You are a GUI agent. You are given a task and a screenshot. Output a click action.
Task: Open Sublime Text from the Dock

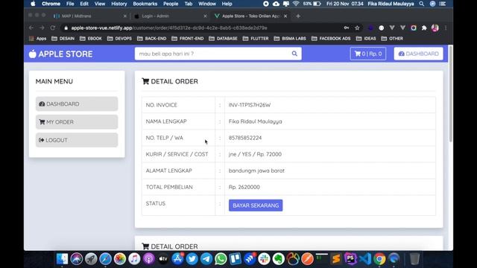click(x=336, y=259)
